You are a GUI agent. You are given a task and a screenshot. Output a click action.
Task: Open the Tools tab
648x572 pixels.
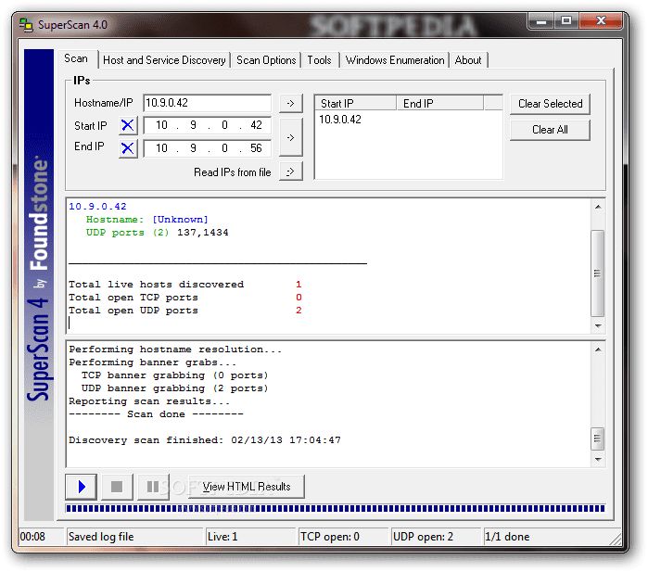(319, 60)
